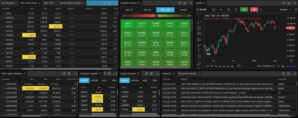Viewport: 298px width, 118px height.
Task: Pop out the Pay Piyasası panel
Action: pos(104,3)
